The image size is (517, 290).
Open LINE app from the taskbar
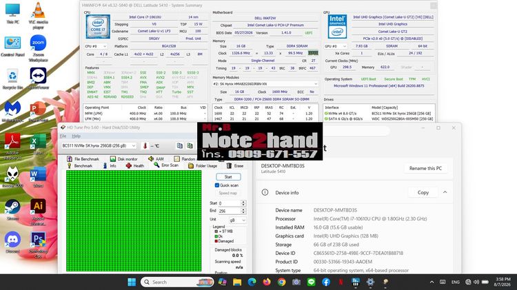click(x=311, y=282)
